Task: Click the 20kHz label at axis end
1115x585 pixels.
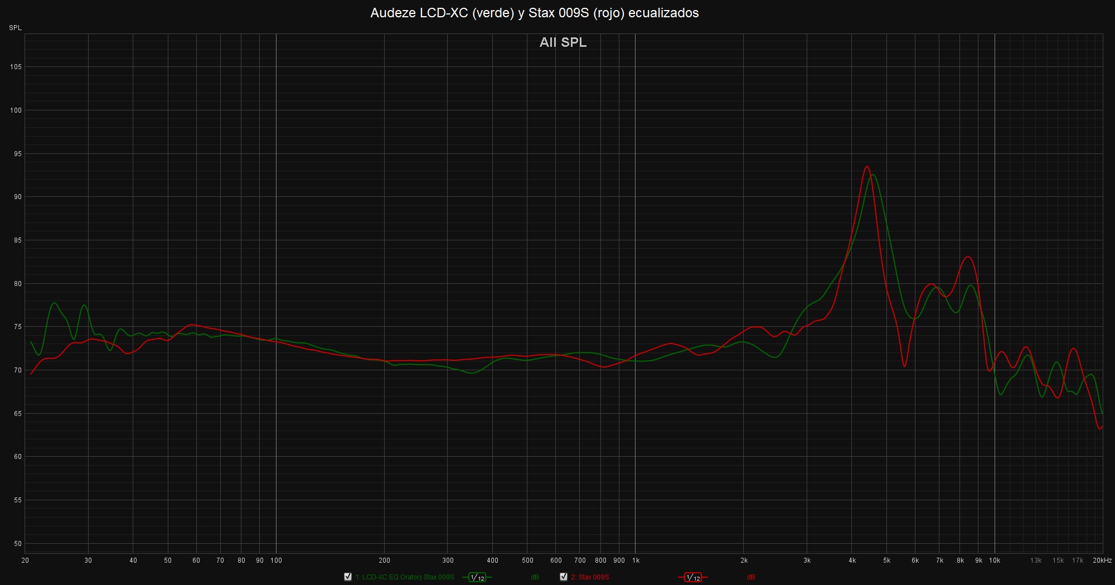Action: point(1102,560)
